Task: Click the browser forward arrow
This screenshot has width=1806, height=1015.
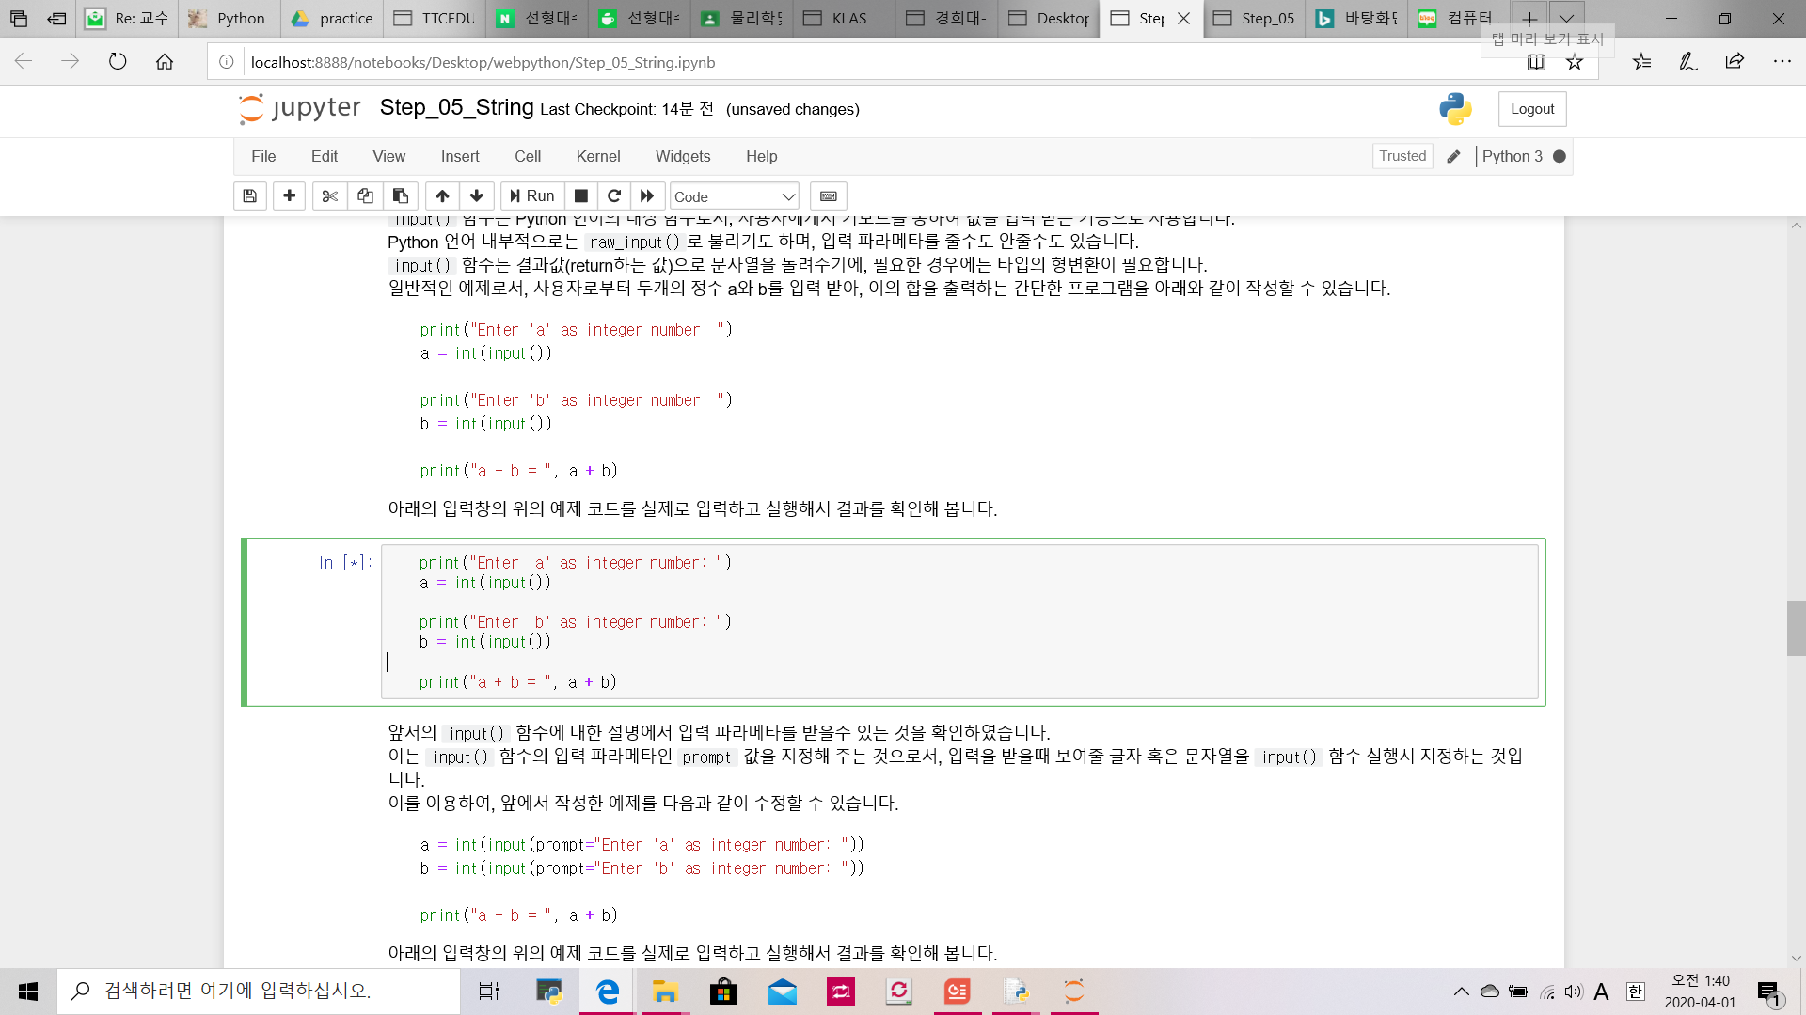Action: [x=71, y=62]
